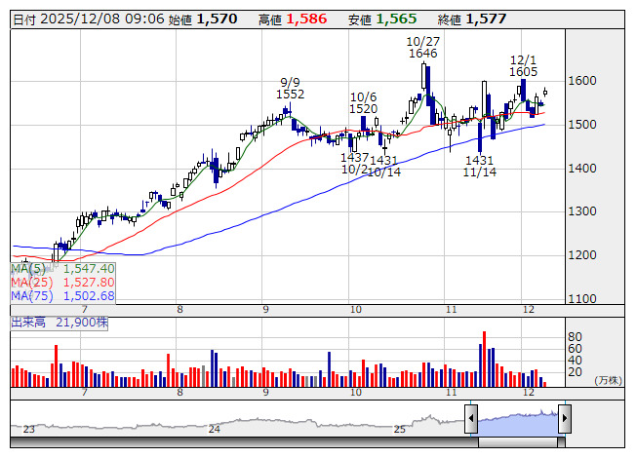Click the 終値 1,577 close price

point(472,19)
